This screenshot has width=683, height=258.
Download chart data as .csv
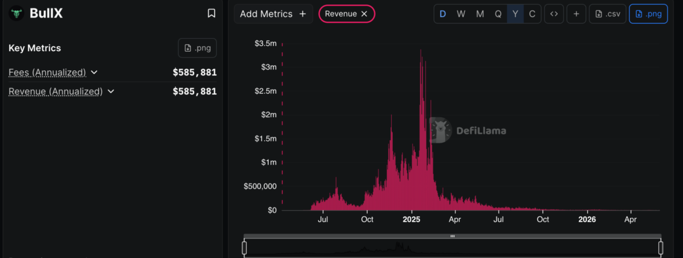(608, 14)
